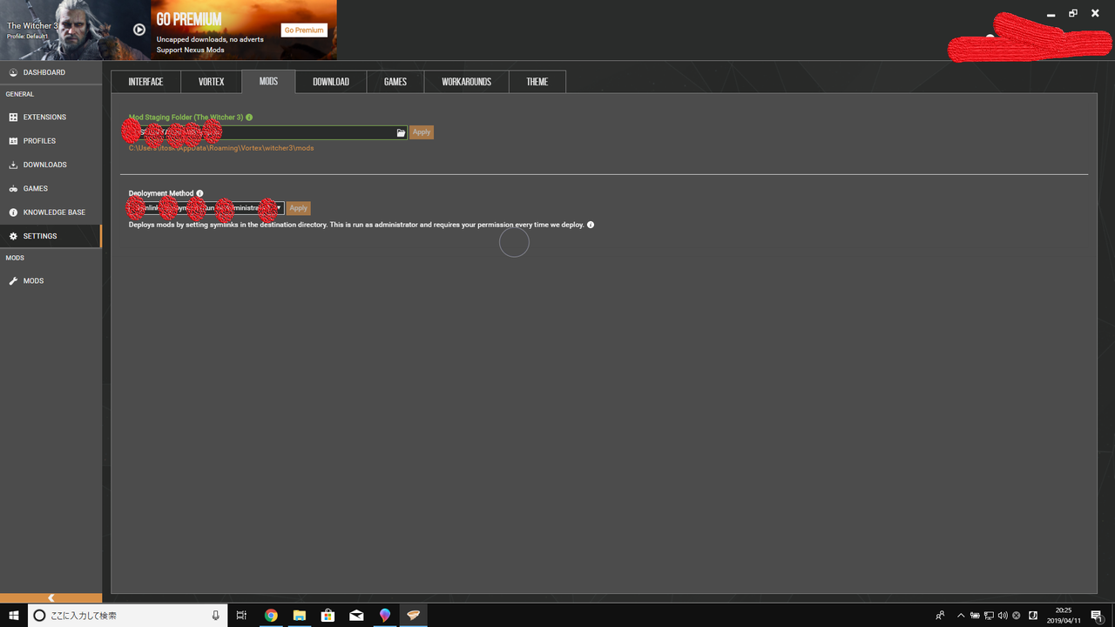This screenshot has height=627, width=1115.
Task: Click the taskbar search microphone icon
Action: click(x=216, y=616)
